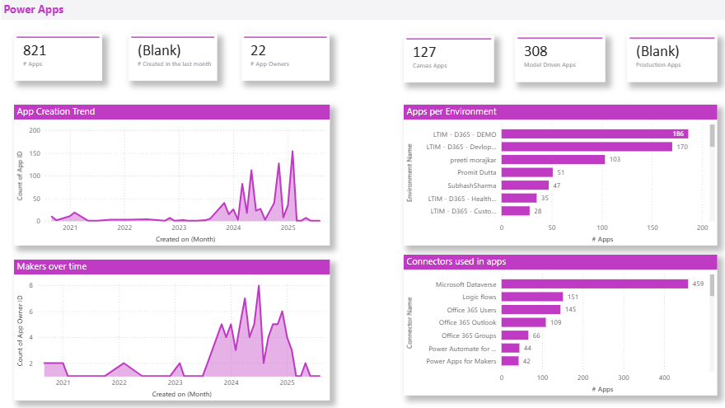Click the Apps per Environment vertical scrollbar

[713, 136]
